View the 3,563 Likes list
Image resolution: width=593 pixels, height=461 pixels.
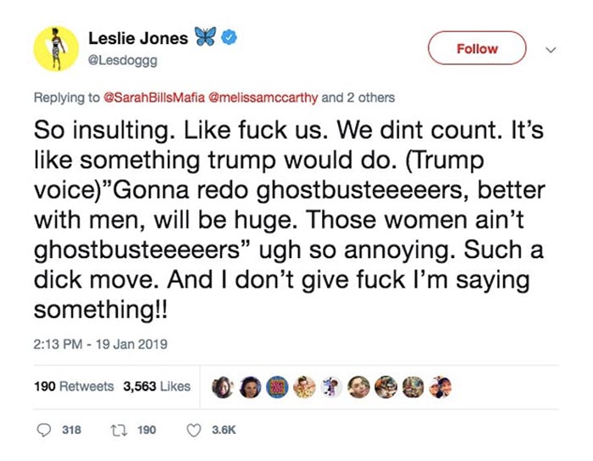tap(157, 386)
